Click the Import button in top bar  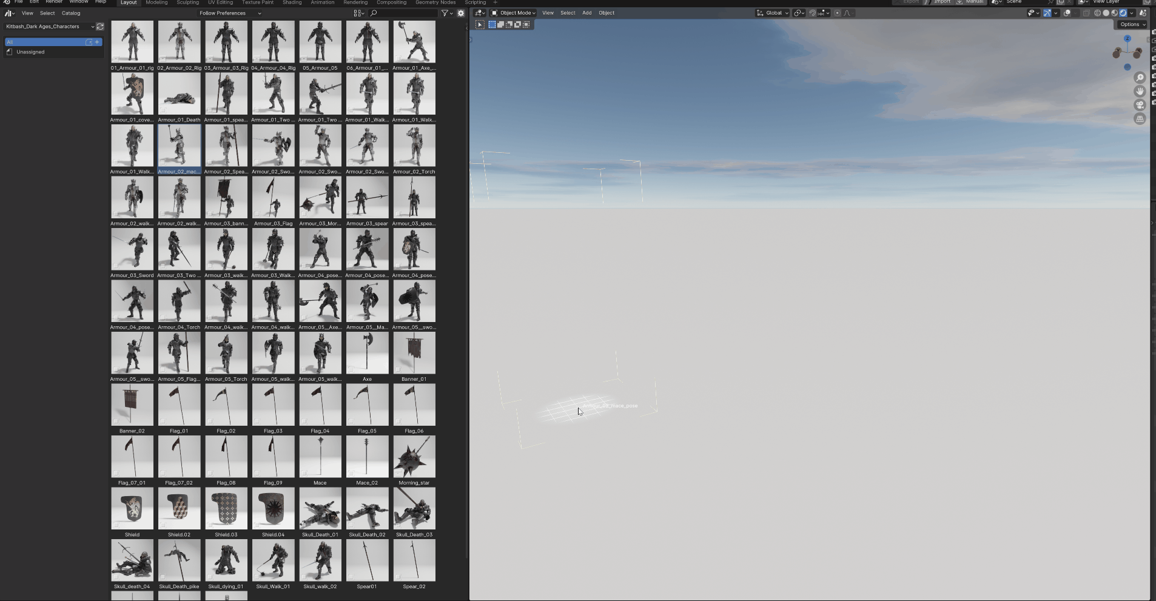[x=939, y=2]
